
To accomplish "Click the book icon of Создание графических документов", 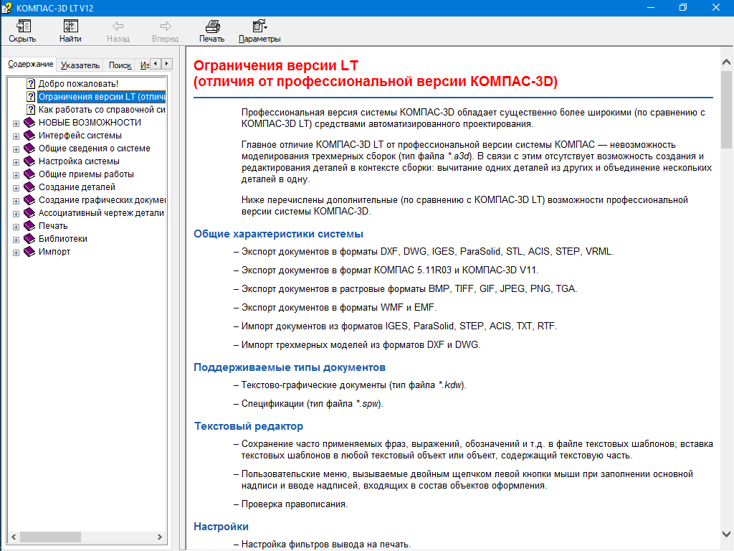I will [29, 199].
